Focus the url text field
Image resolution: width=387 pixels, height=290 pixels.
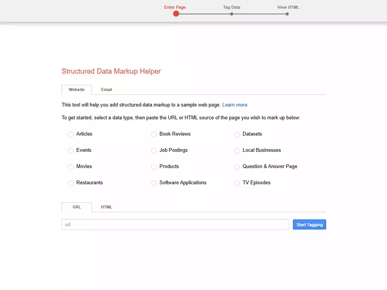click(x=175, y=225)
